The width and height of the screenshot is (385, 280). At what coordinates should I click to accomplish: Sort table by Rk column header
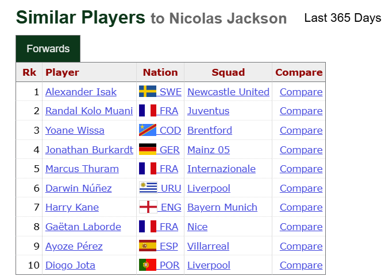coord(29,72)
